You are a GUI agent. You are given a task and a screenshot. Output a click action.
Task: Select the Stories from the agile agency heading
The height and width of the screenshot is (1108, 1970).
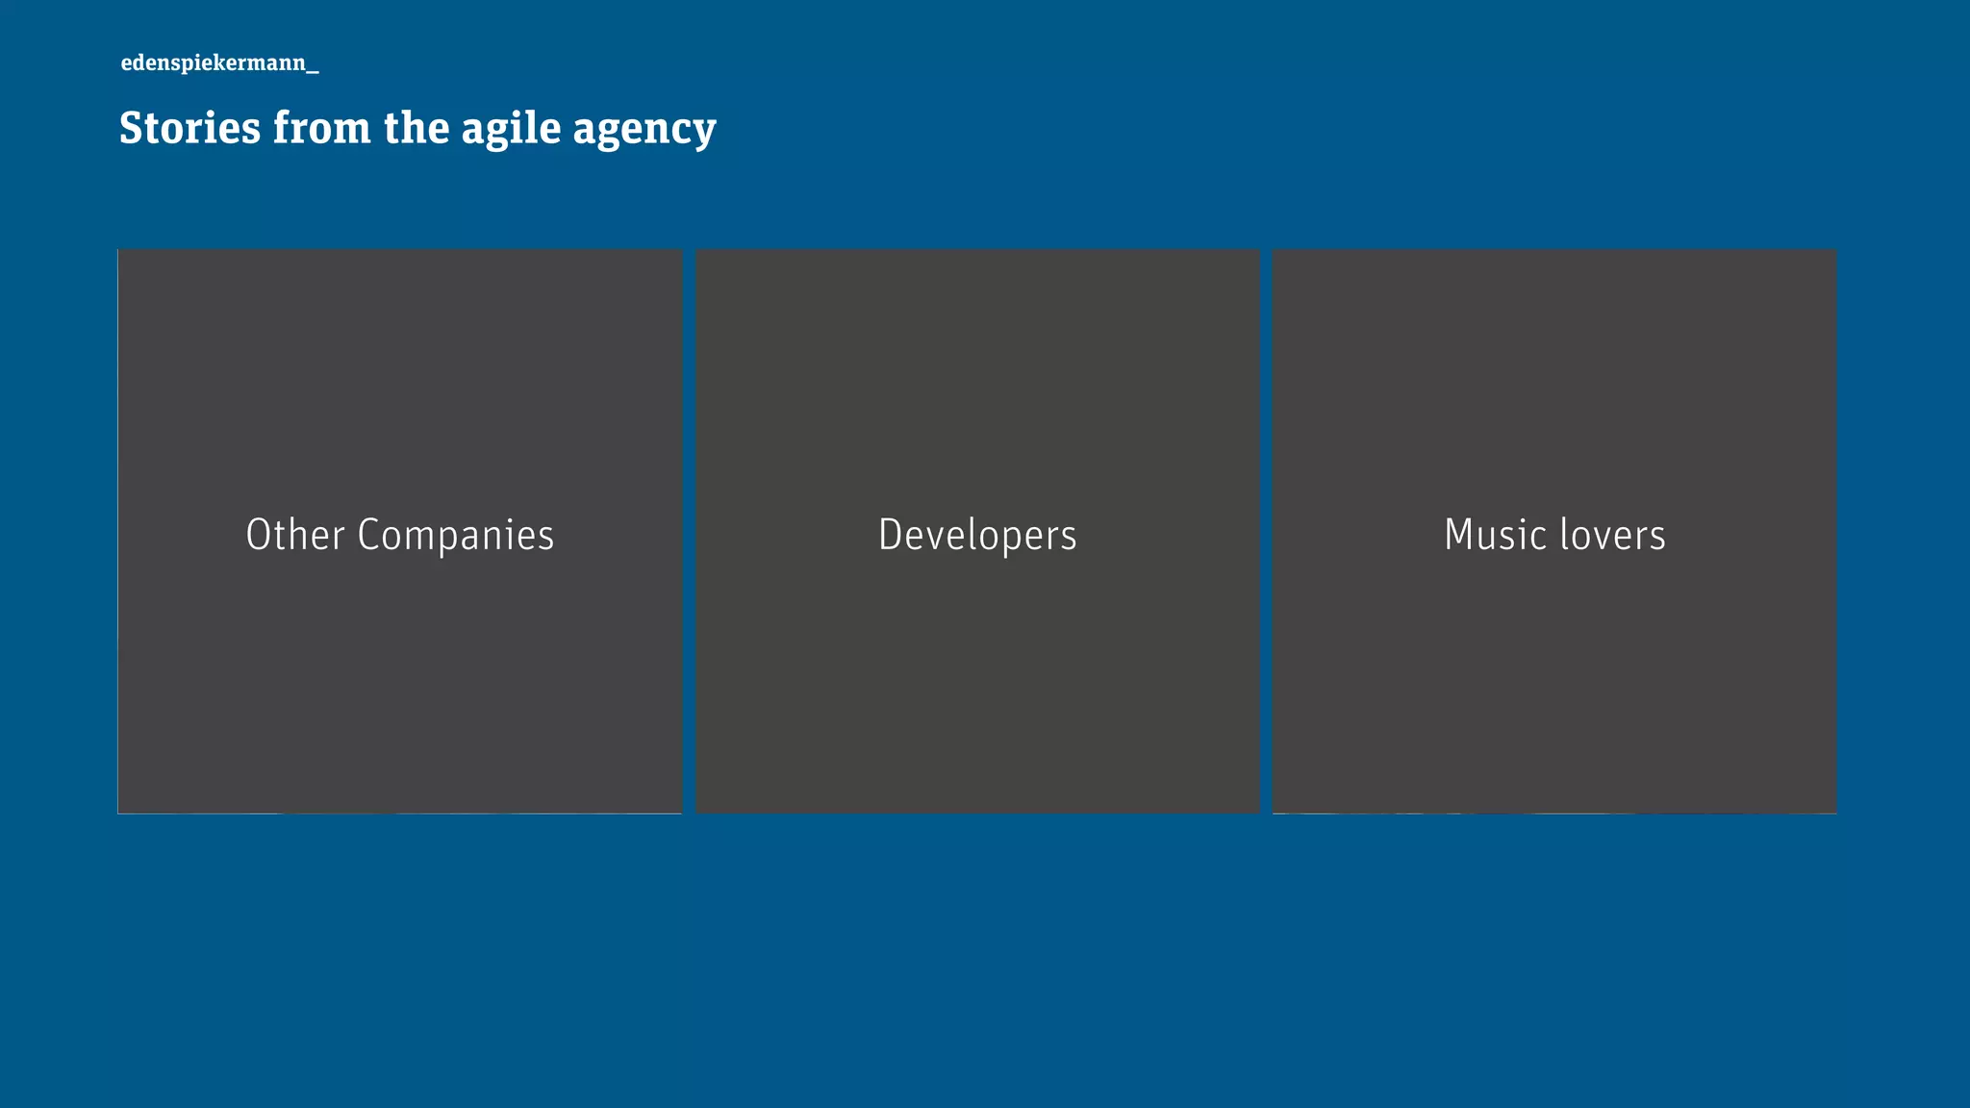pyautogui.click(x=417, y=128)
